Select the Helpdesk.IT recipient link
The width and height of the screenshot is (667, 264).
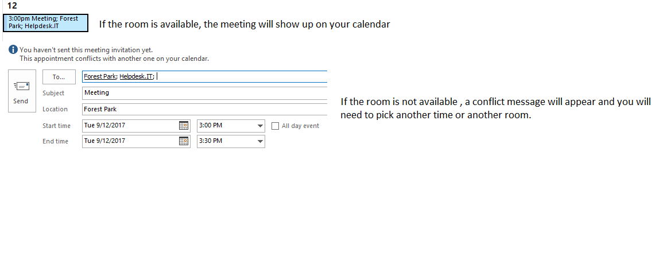136,76
